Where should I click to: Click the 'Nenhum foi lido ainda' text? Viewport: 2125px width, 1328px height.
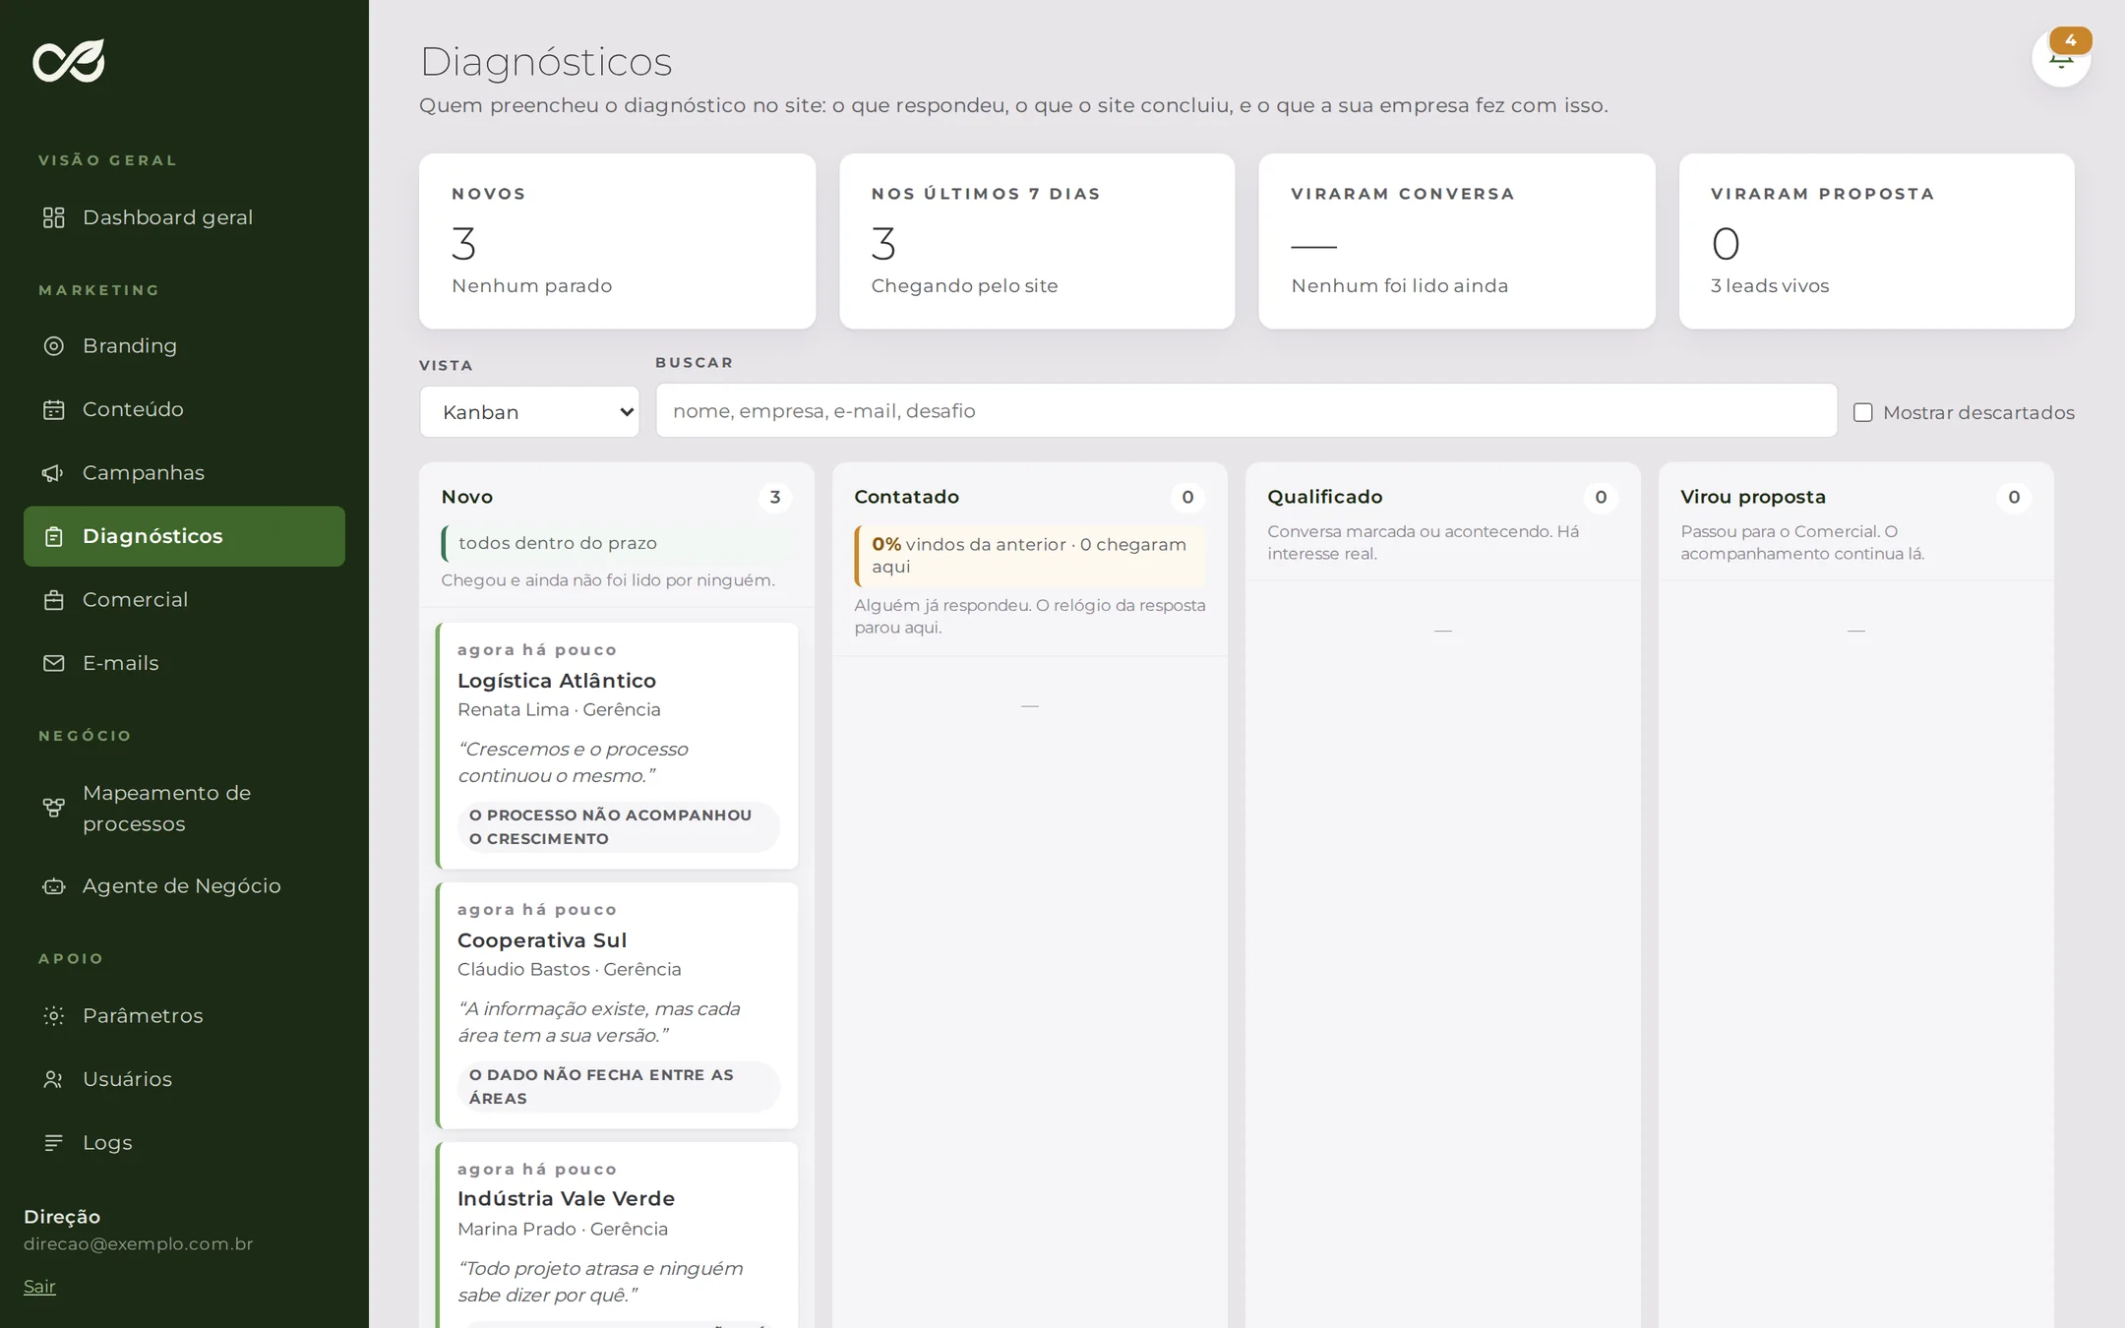[x=1400, y=286]
